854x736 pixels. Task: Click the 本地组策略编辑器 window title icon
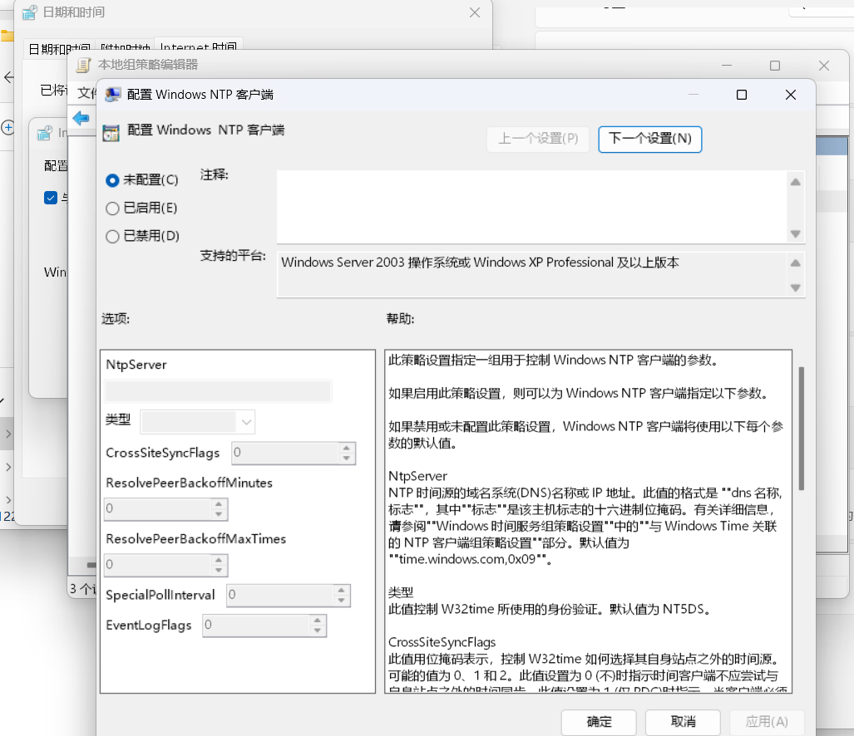point(83,66)
